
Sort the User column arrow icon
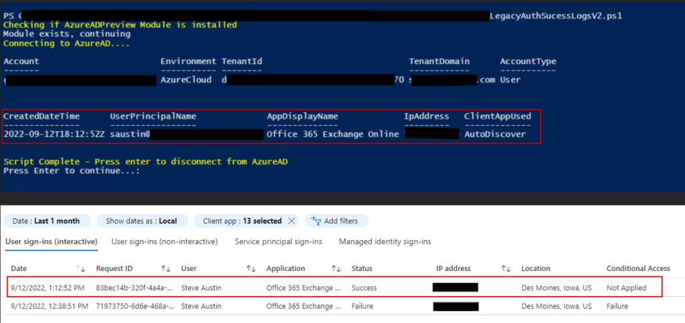[x=251, y=269]
